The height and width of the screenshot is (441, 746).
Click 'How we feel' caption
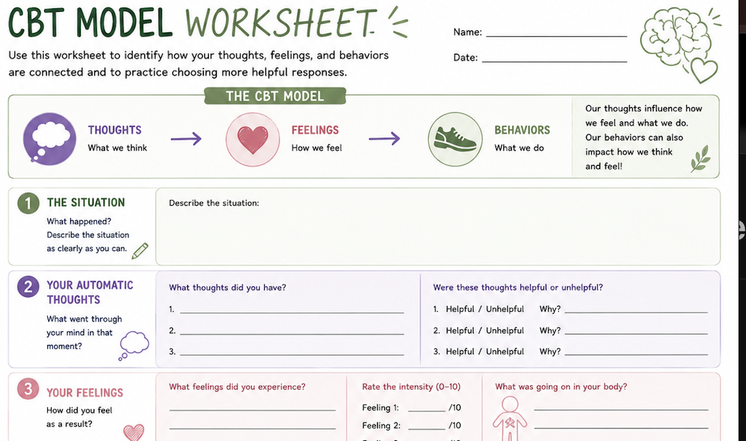click(316, 148)
